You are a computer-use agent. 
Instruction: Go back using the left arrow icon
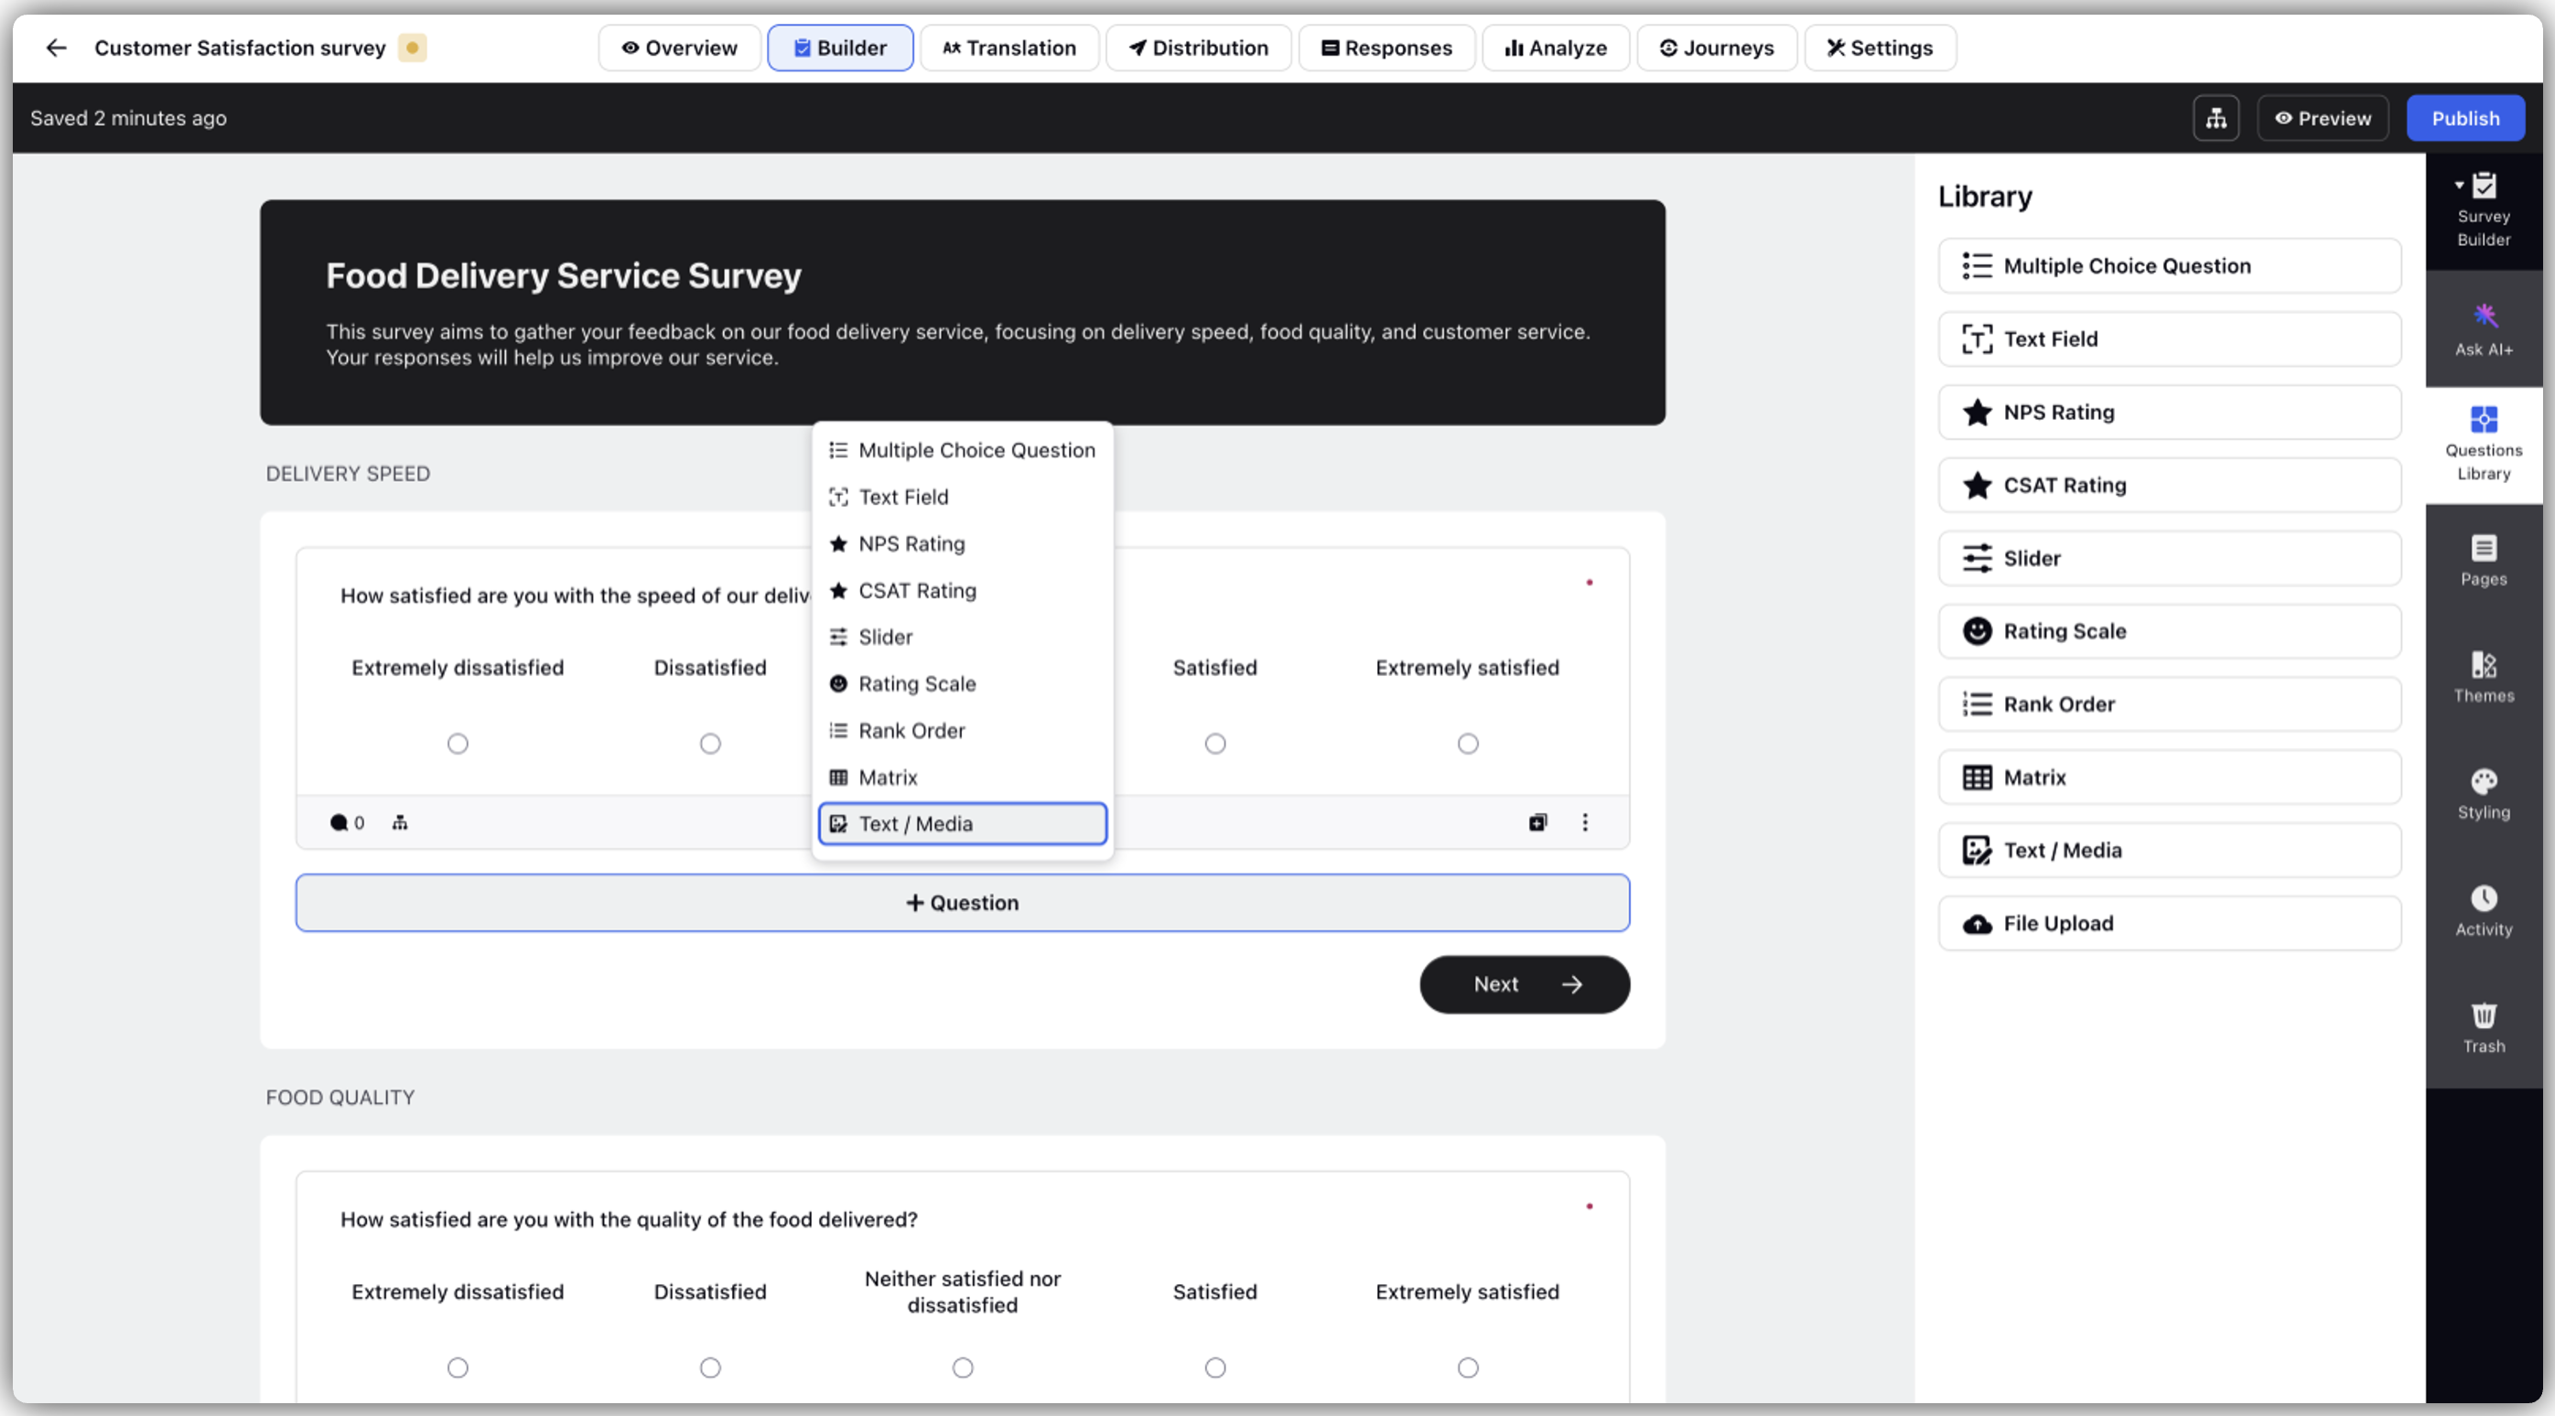click(x=56, y=48)
